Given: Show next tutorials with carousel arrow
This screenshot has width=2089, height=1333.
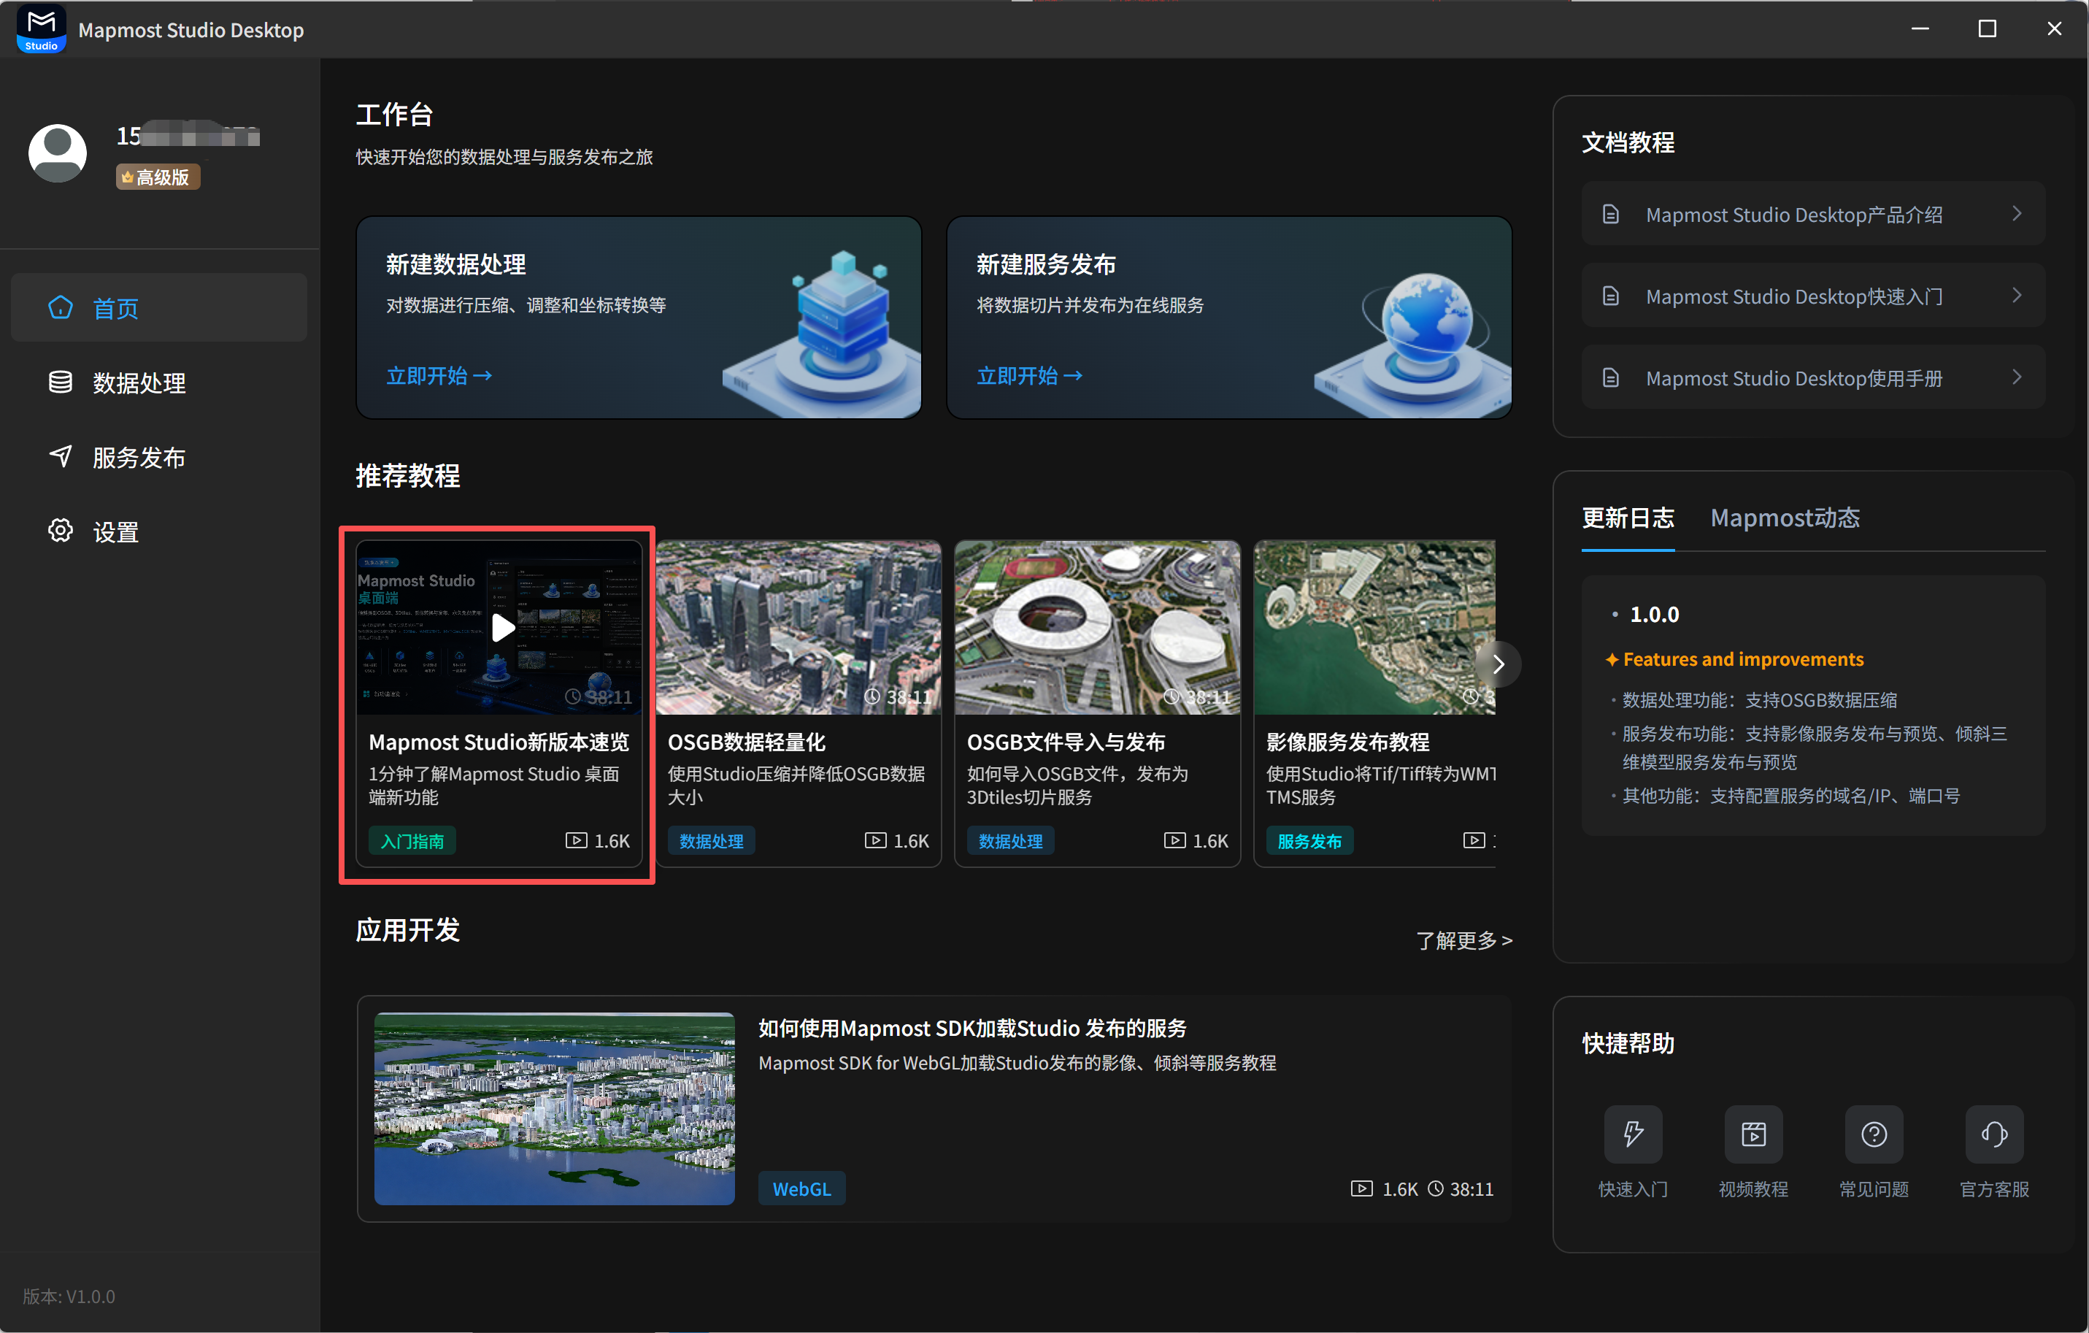Looking at the screenshot, I should [x=1499, y=664].
